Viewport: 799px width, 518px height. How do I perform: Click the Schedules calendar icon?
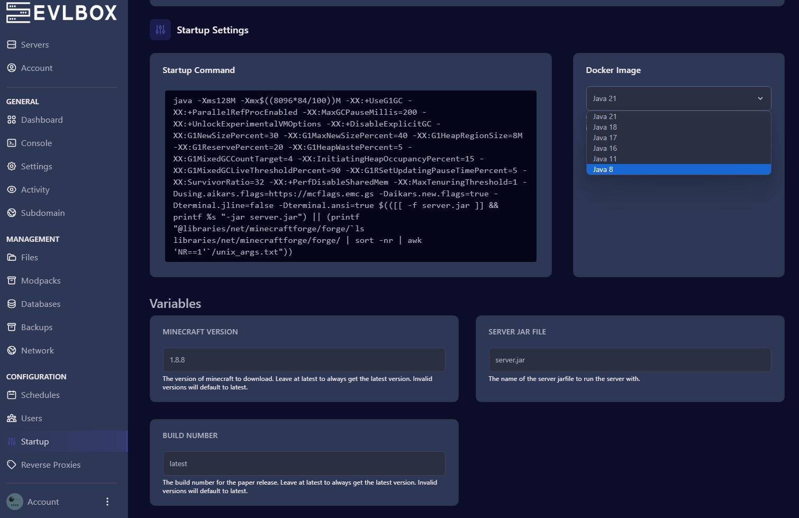[12, 395]
